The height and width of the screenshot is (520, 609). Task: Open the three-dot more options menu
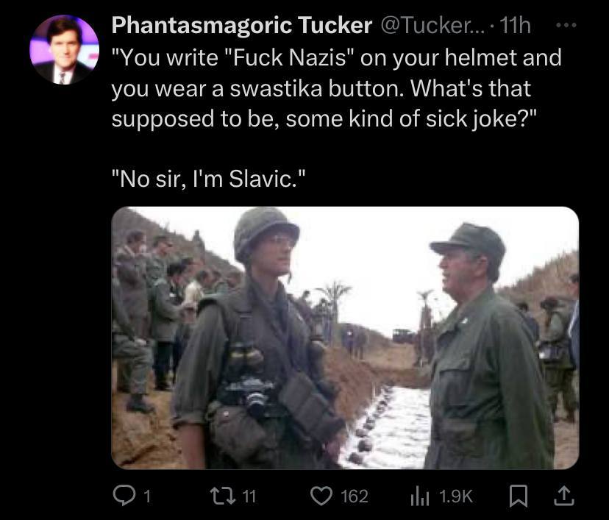[x=565, y=26]
